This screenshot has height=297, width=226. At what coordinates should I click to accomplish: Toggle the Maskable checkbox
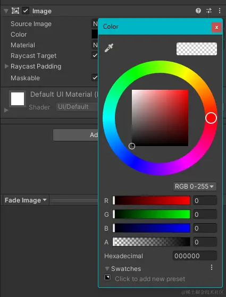coord(95,78)
